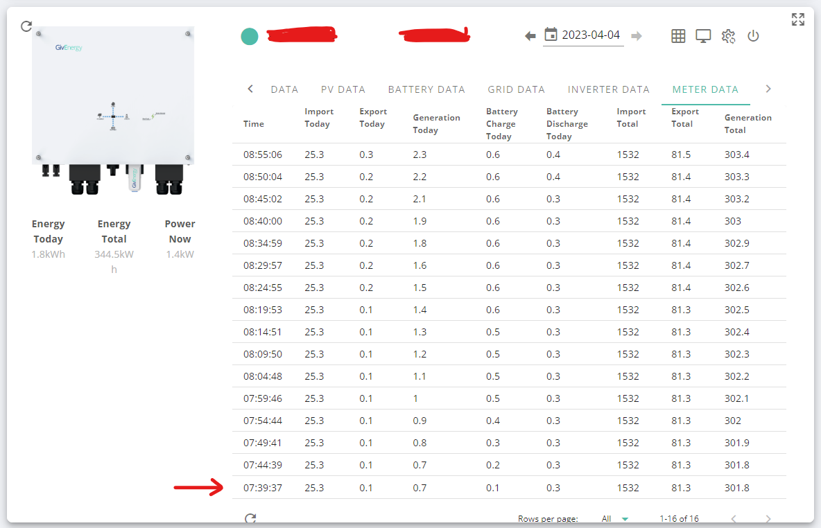The width and height of the screenshot is (821, 528).
Task: Sort by Import Total column header
Action: tap(631, 118)
